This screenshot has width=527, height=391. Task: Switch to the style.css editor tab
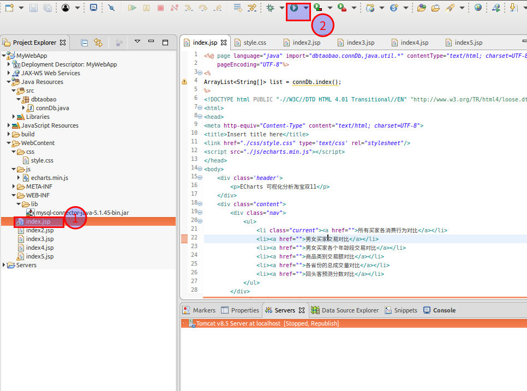[254, 43]
